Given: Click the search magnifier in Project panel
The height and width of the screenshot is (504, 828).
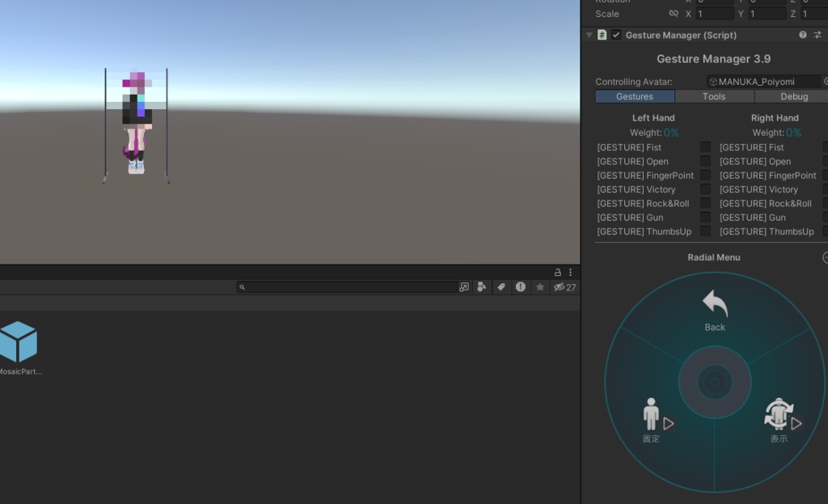Looking at the screenshot, I should coord(242,287).
